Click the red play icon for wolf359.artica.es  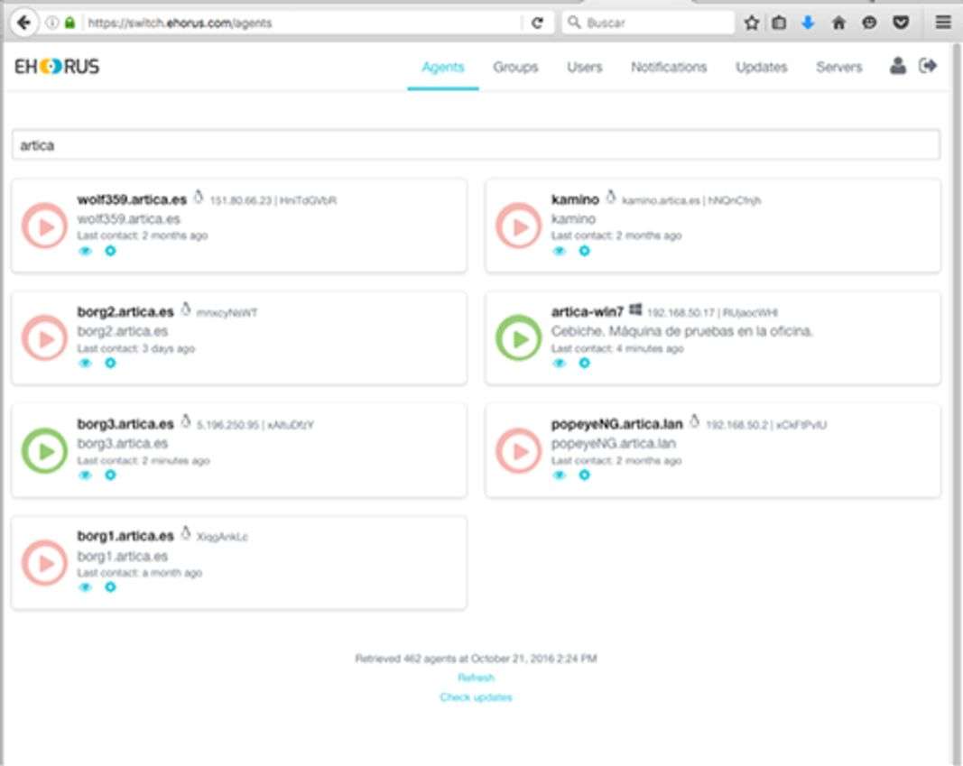(x=44, y=226)
